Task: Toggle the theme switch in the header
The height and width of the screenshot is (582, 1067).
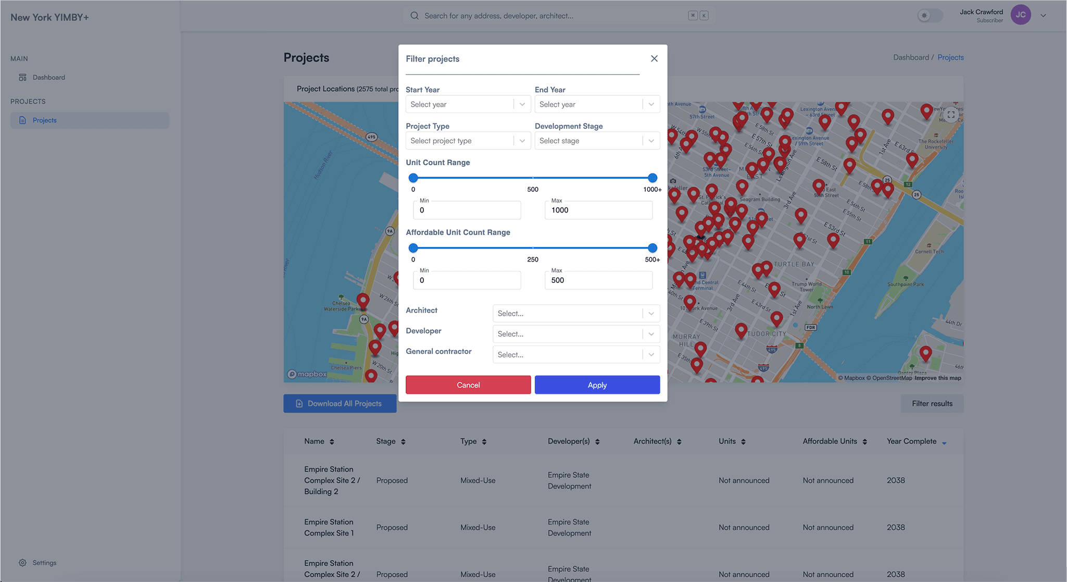Action: (930, 16)
